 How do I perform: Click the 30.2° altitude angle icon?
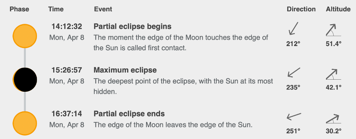(x=334, y=119)
